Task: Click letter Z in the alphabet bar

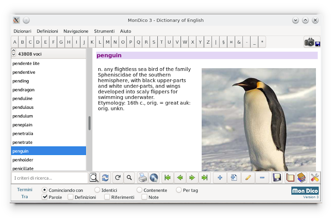Action: 208,42
